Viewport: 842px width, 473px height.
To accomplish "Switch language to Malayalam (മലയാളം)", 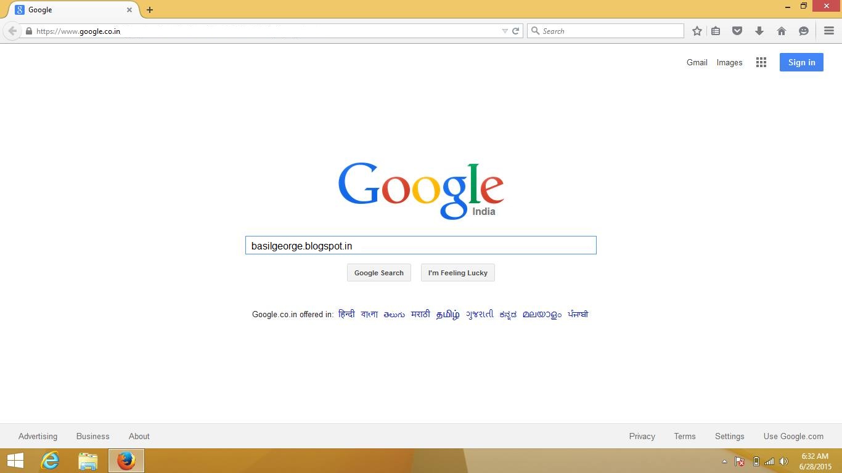I will pyautogui.click(x=542, y=314).
